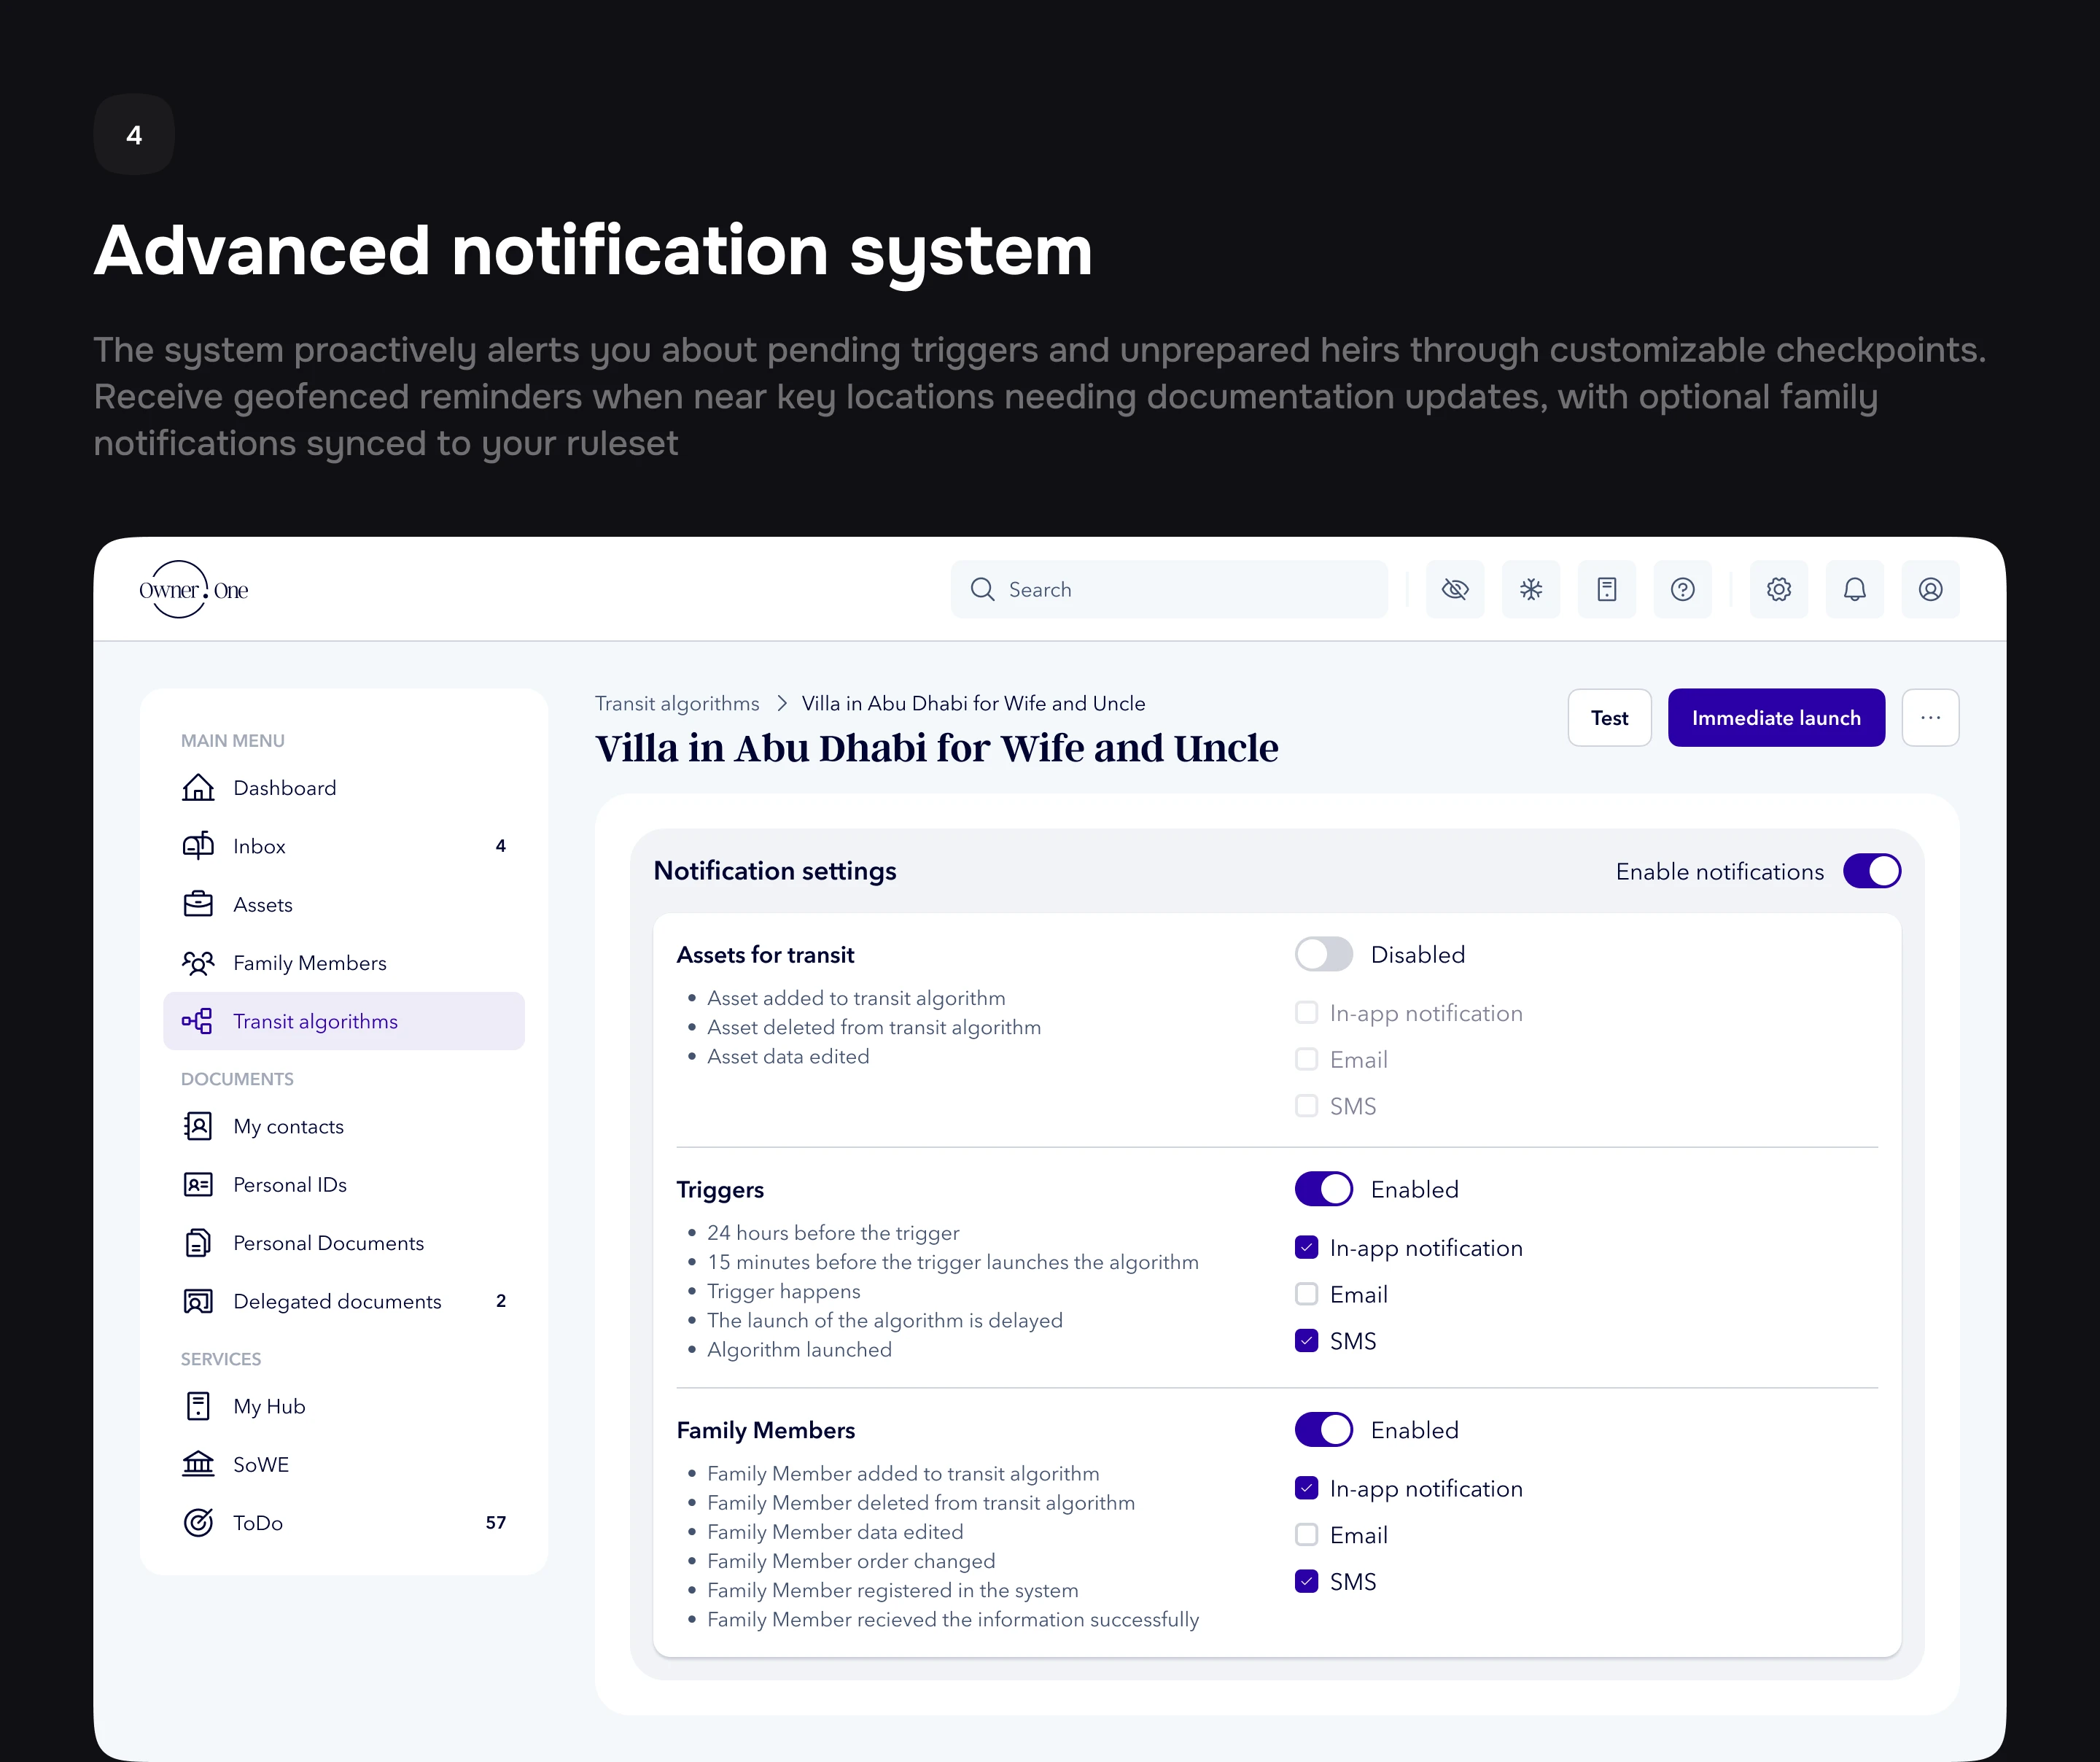
Task: Open the document notes icon in header
Action: [1607, 589]
